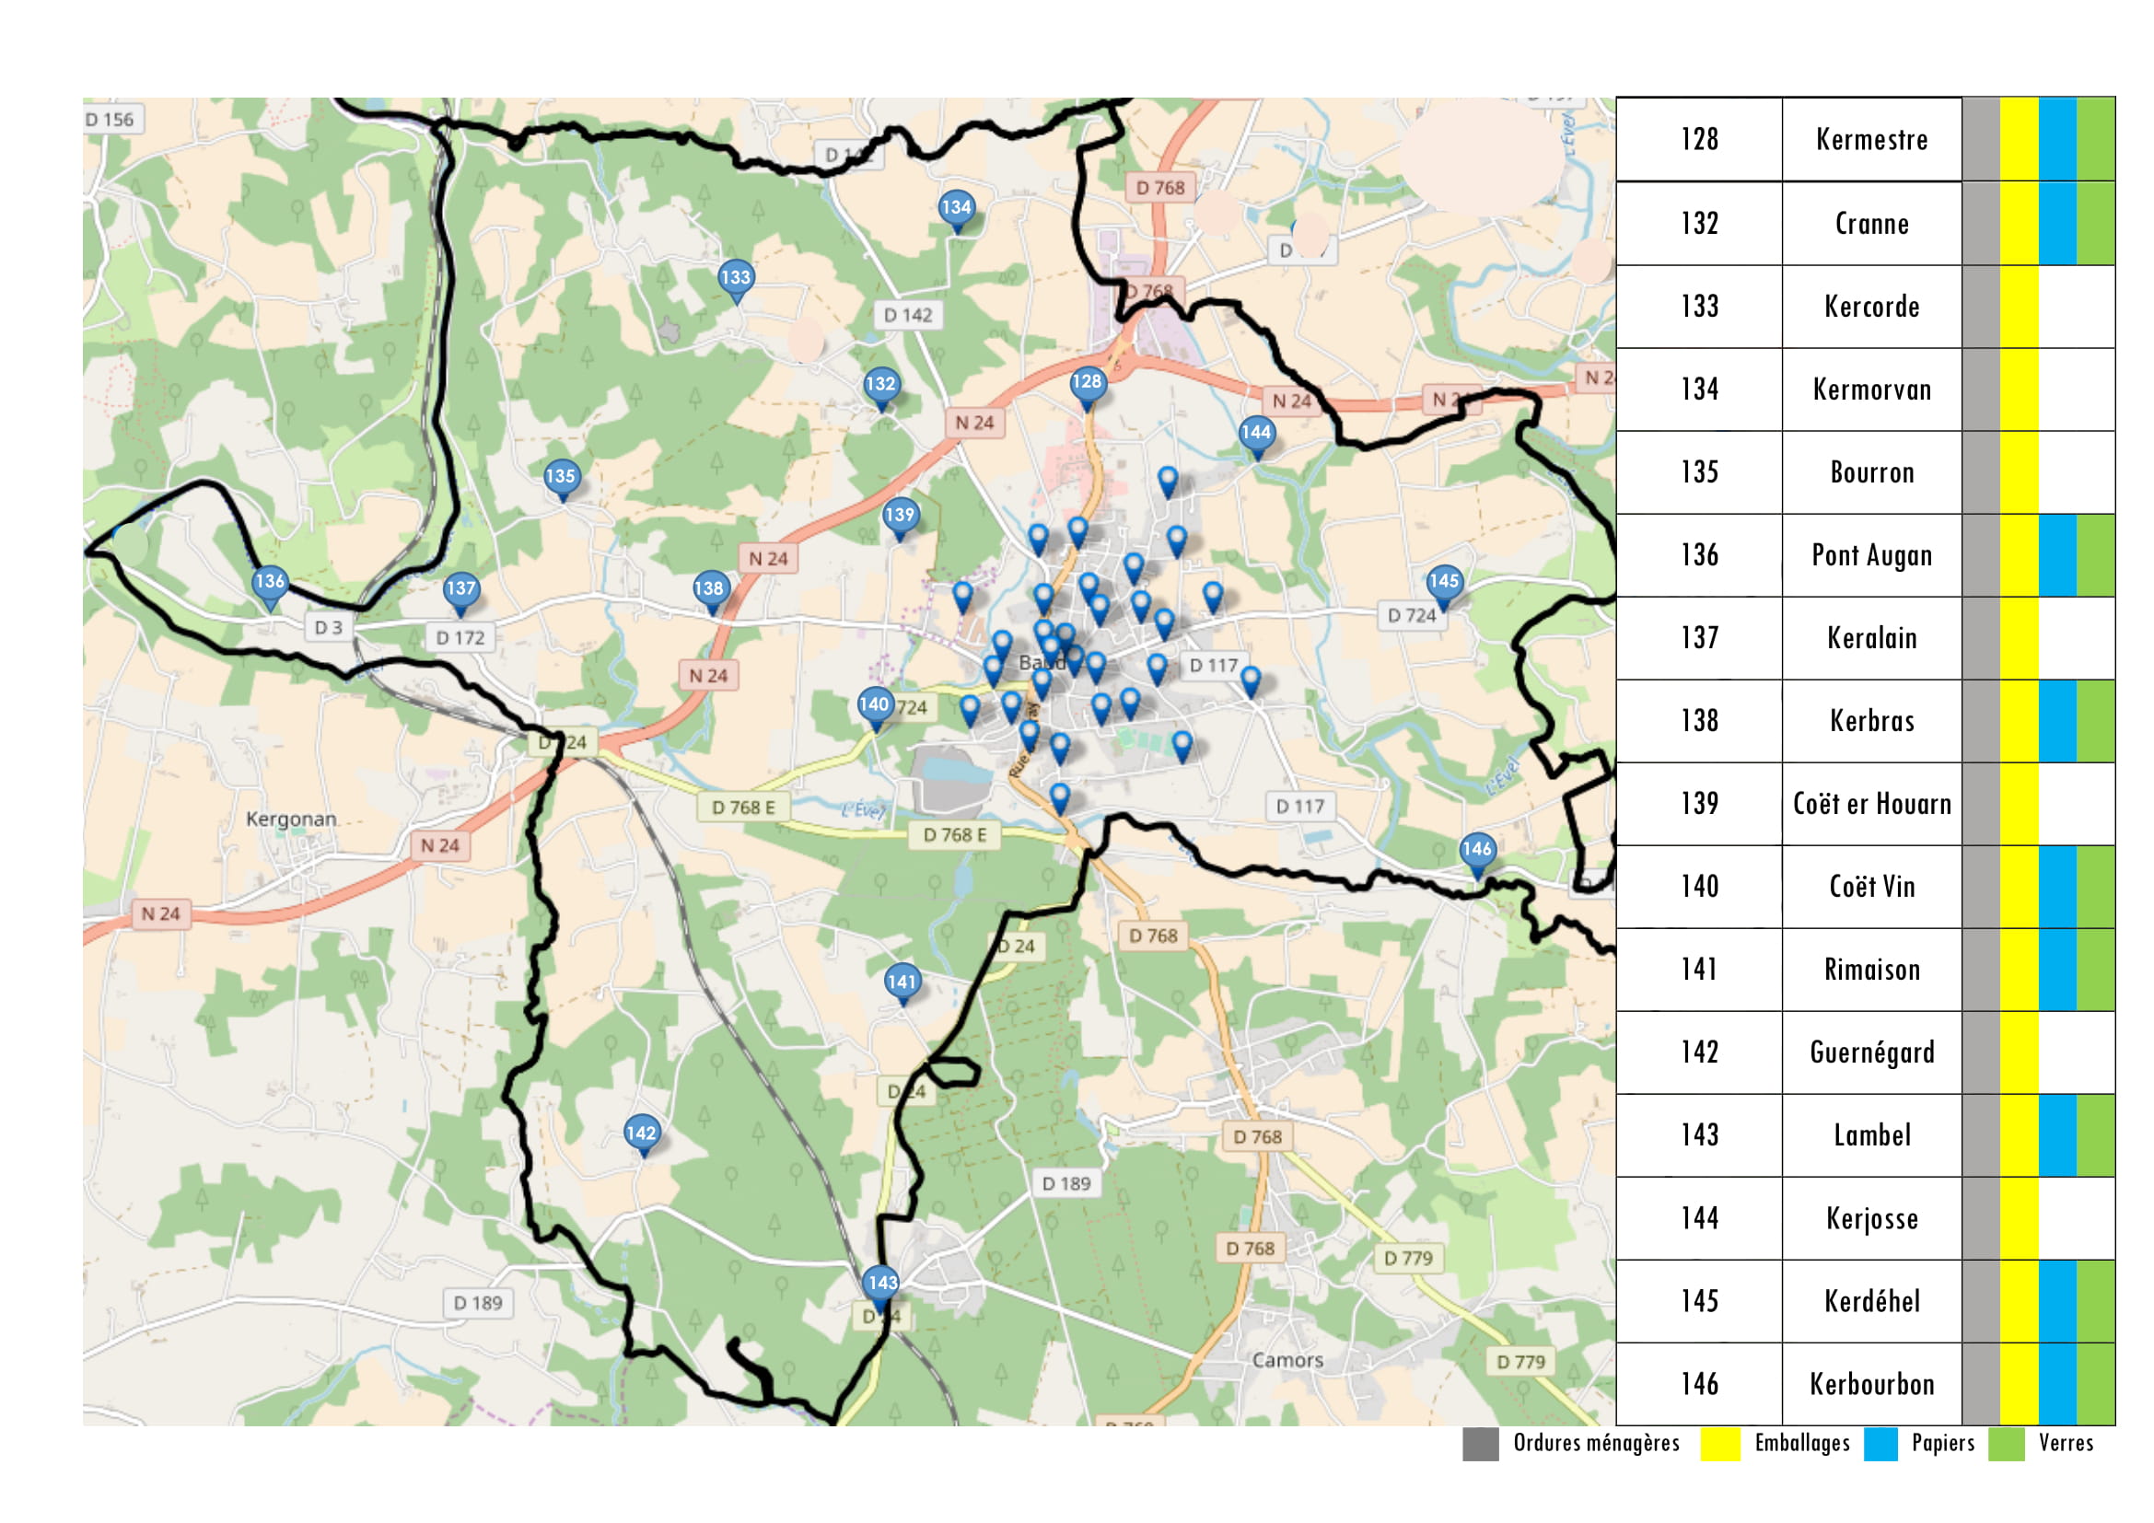Select the Cranne table cell

[1871, 223]
